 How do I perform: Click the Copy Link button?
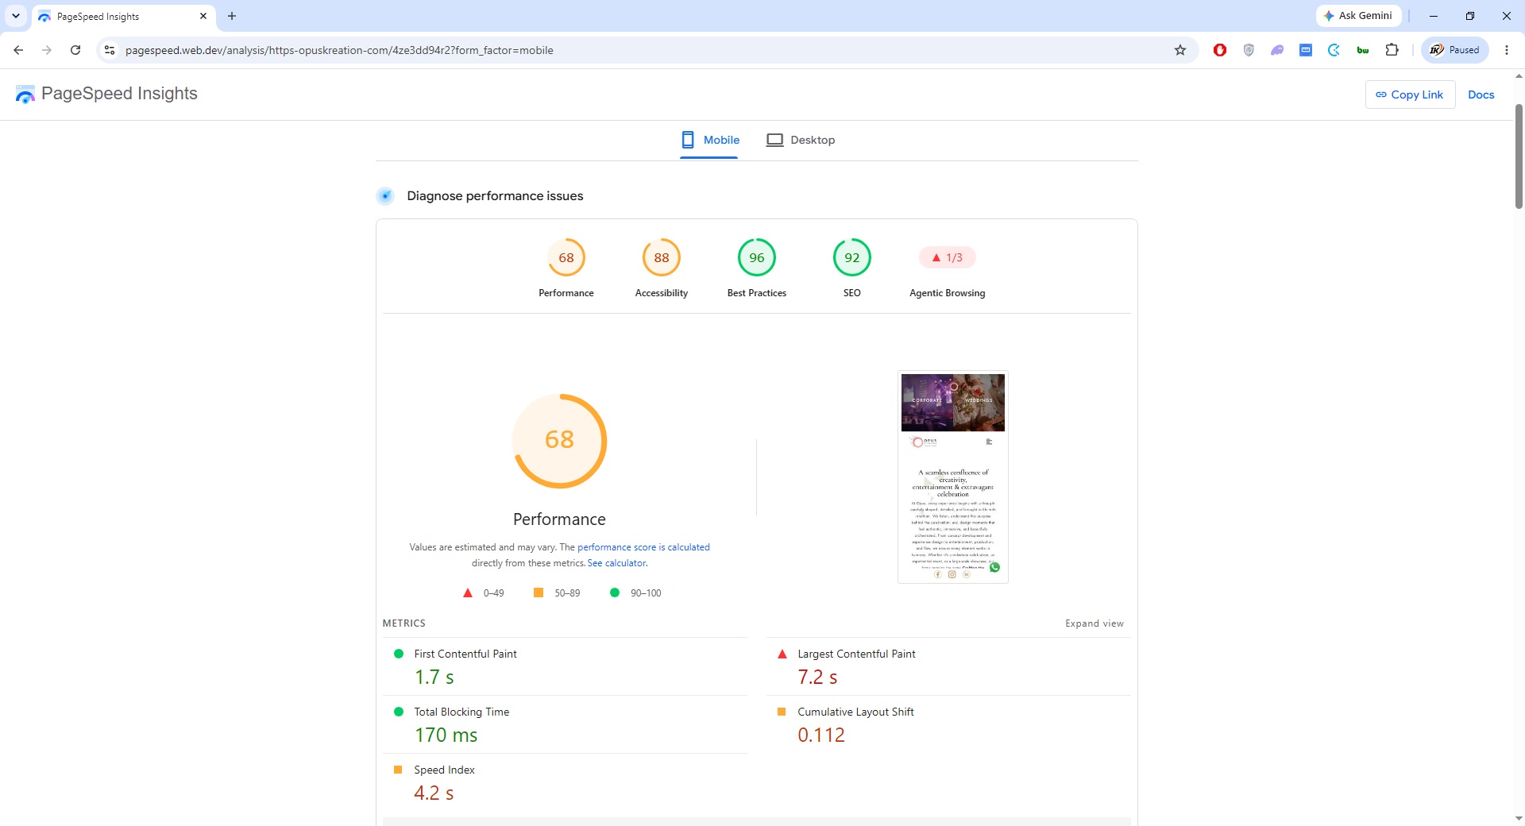point(1410,95)
